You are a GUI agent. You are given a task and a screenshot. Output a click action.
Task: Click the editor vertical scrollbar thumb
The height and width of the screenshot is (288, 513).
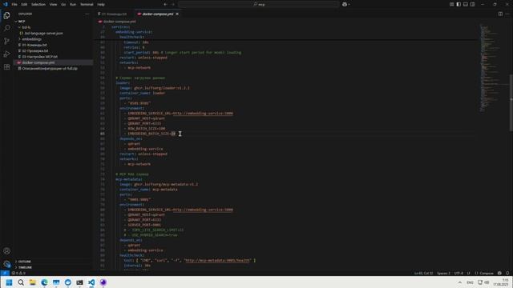coord(511,103)
